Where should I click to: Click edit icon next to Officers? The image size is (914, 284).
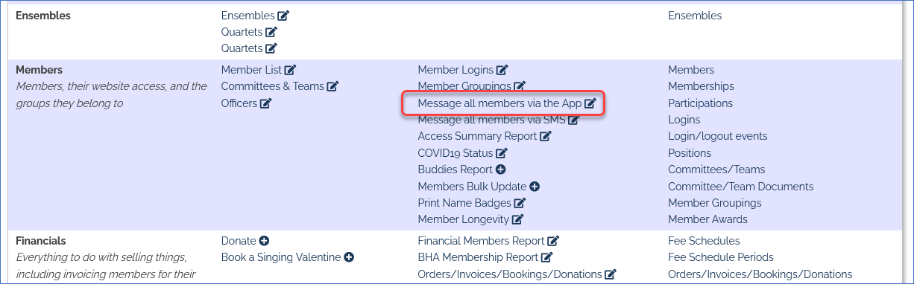pos(265,103)
